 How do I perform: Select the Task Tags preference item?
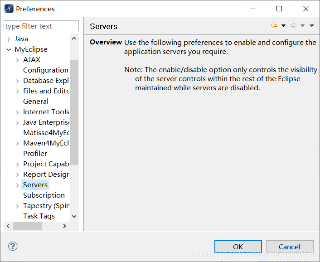point(39,216)
